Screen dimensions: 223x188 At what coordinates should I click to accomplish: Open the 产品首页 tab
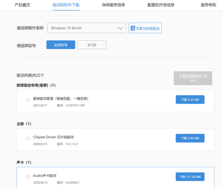coord(22,5)
